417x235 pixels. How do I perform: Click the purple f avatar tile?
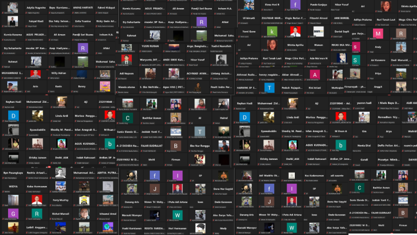pyautogui.click(x=295, y=4)
